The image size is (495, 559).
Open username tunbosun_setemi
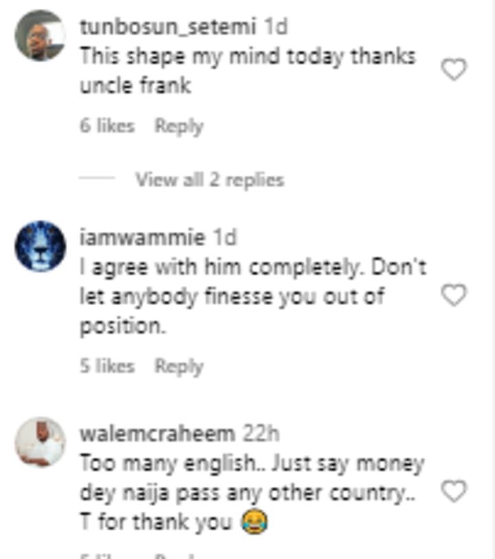tap(168, 27)
